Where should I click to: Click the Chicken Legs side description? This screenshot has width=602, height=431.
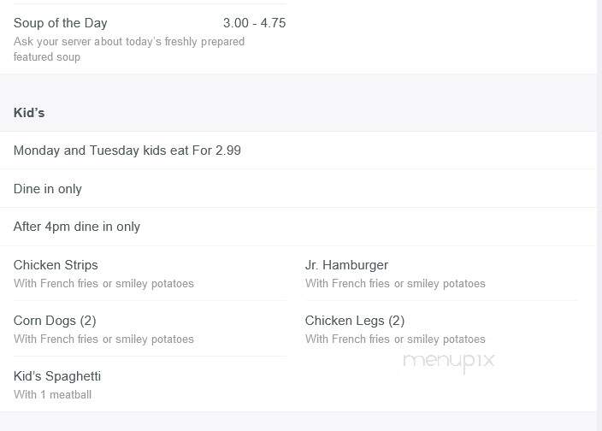pyautogui.click(x=395, y=339)
